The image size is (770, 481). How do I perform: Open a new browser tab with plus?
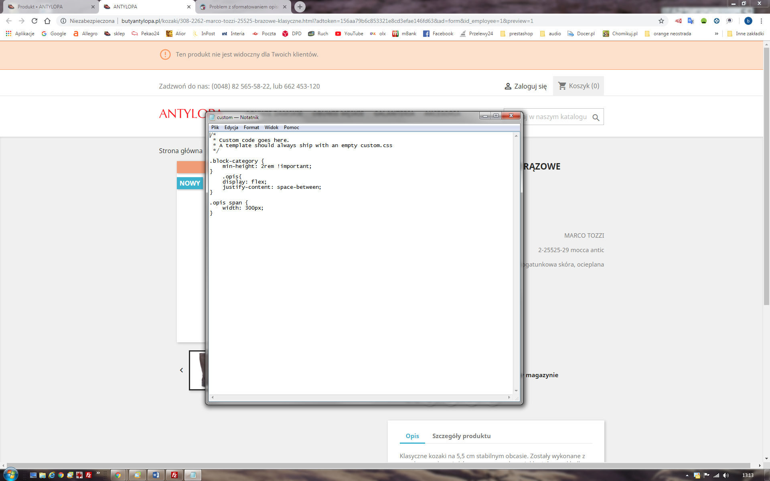pos(300,7)
